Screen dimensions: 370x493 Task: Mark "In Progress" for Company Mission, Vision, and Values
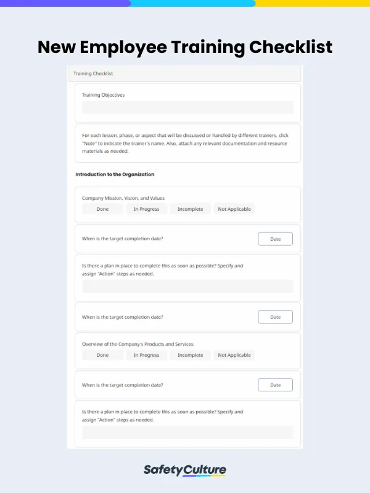(x=147, y=209)
